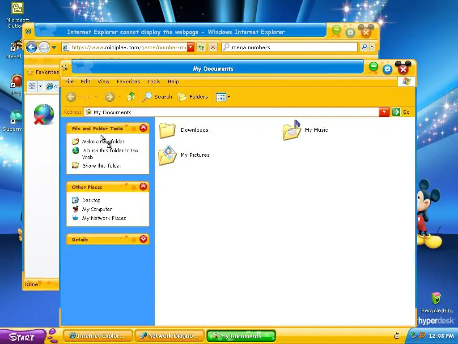The width and height of the screenshot is (458, 344).
Task: Expand the Address bar dropdown in My Documents
Action: (x=384, y=112)
